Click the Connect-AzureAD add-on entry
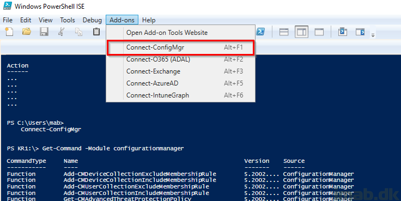The image size is (401, 201). pyautogui.click(x=180, y=83)
